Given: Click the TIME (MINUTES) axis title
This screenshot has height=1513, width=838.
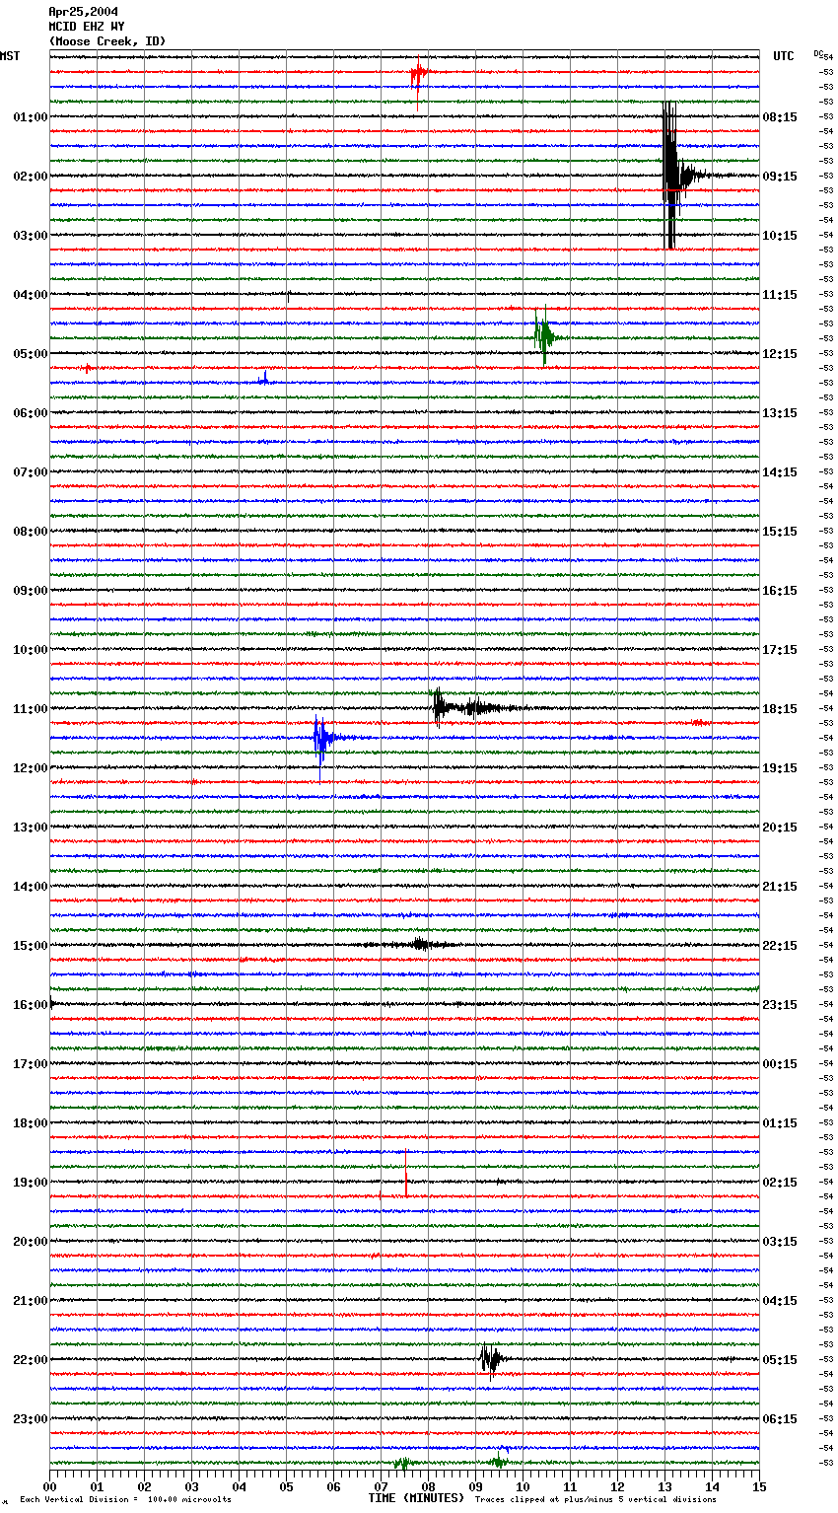Looking at the screenshot, I should tap(416, 1498).
